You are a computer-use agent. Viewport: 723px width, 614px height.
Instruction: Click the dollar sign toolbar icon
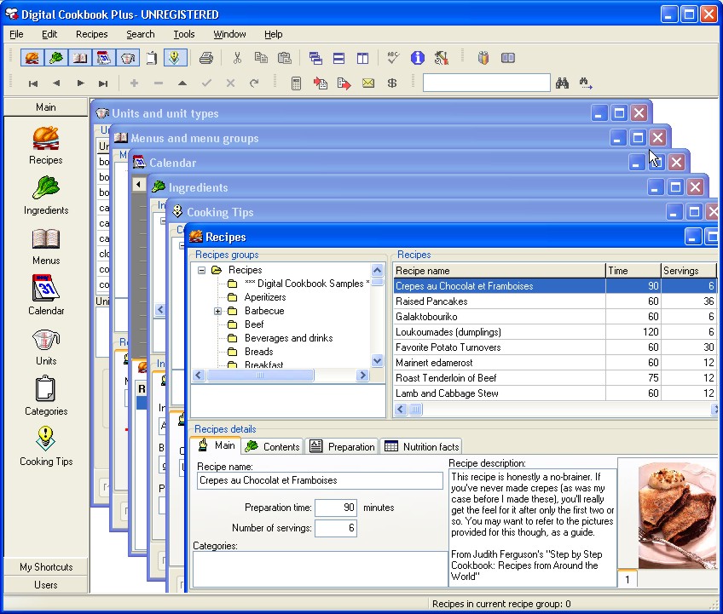[392, 83]
